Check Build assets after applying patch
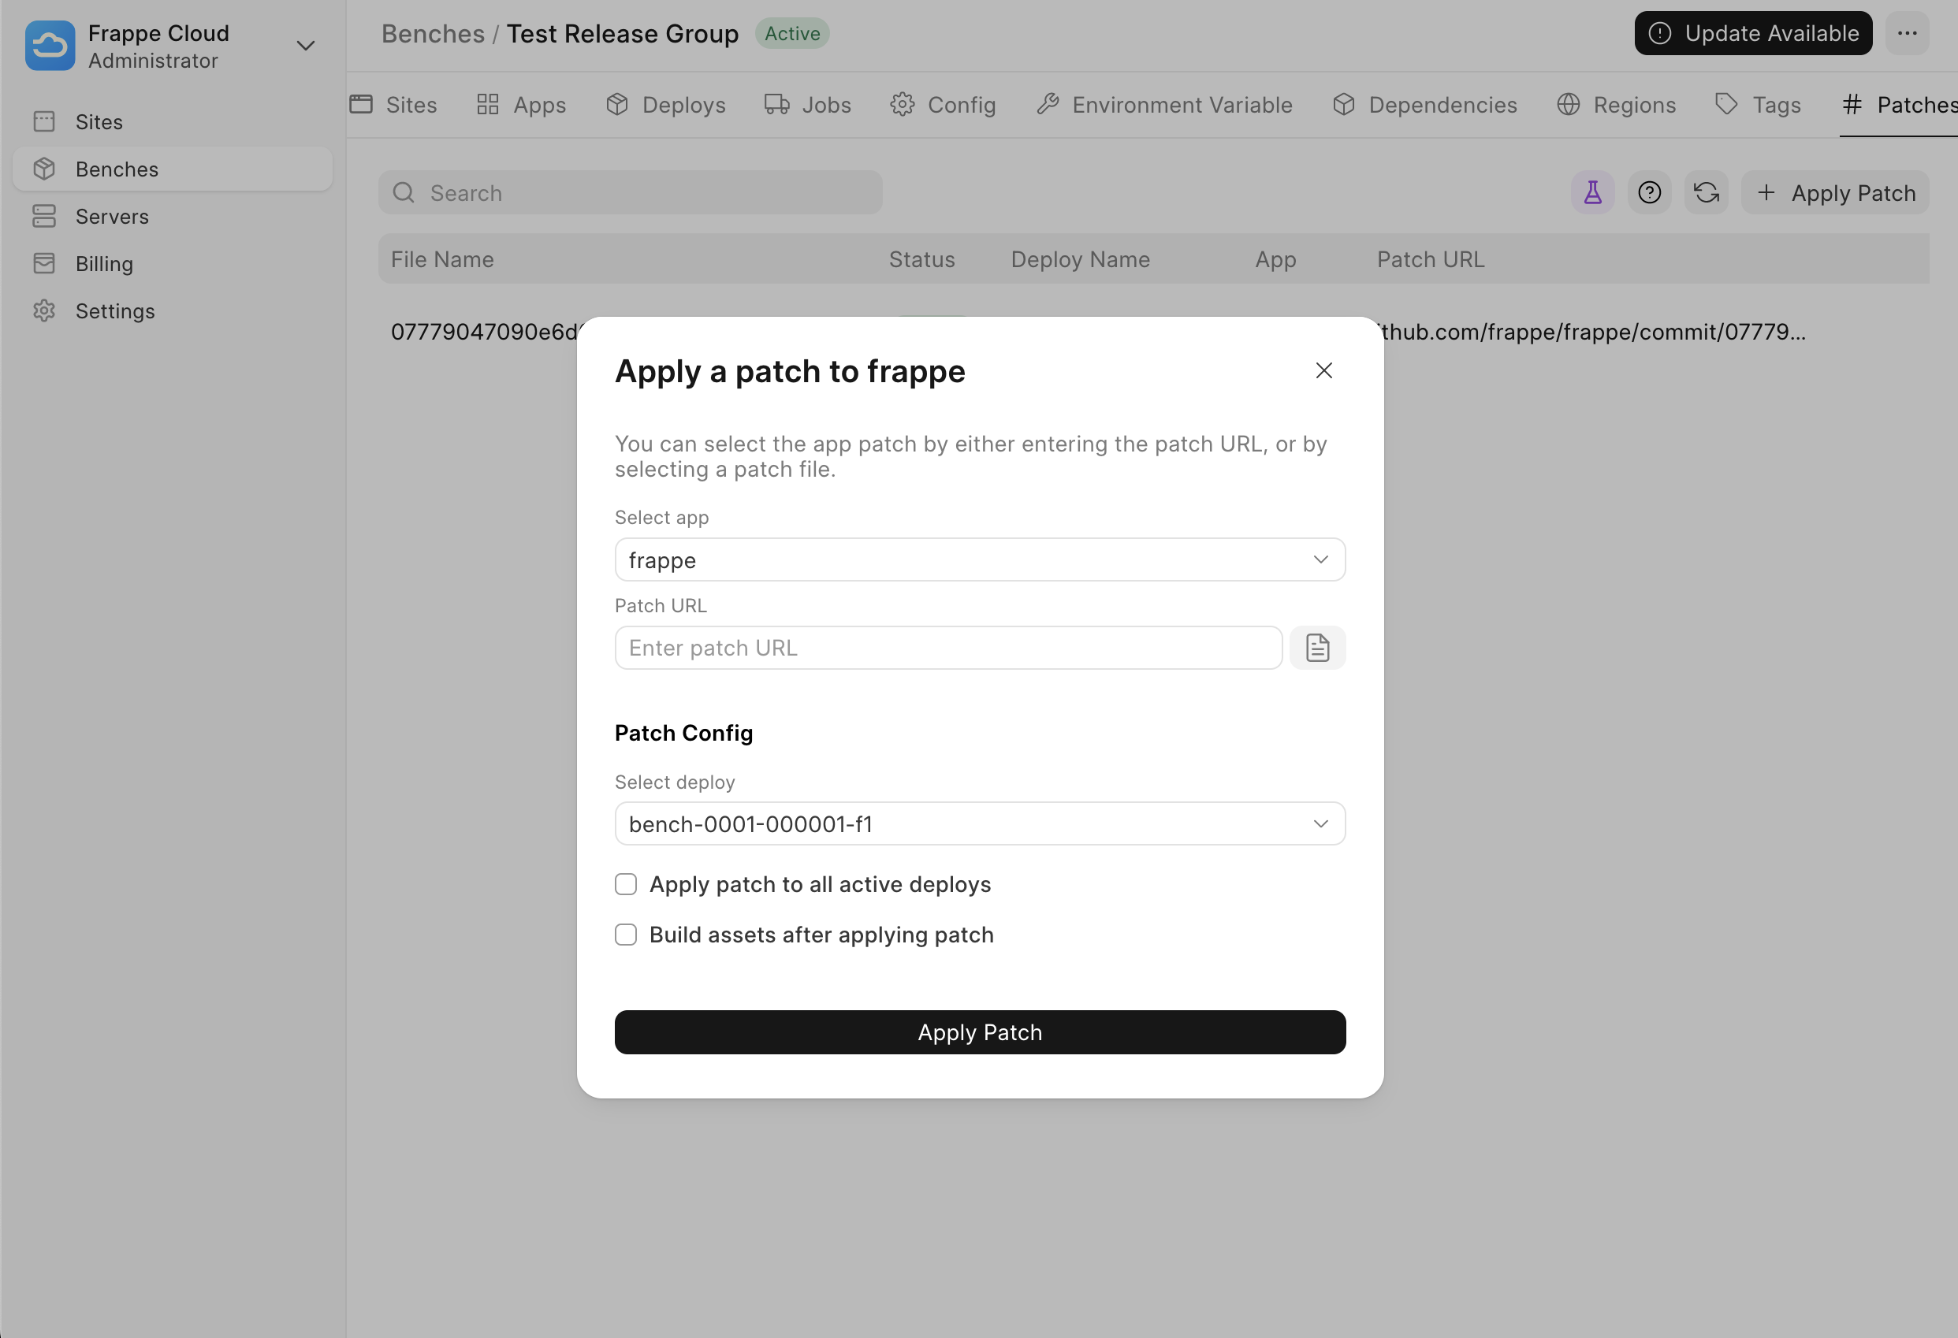 tap(626, 935)
